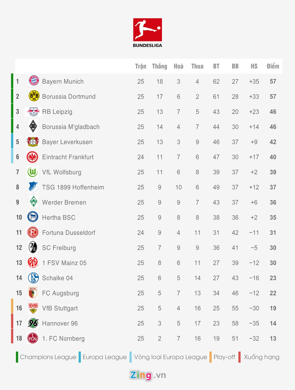The height and width of the screenshot is (390, 295).
Task: Click Fortuna Dusseldorf's points value 31
Action: tap(273, 233)
